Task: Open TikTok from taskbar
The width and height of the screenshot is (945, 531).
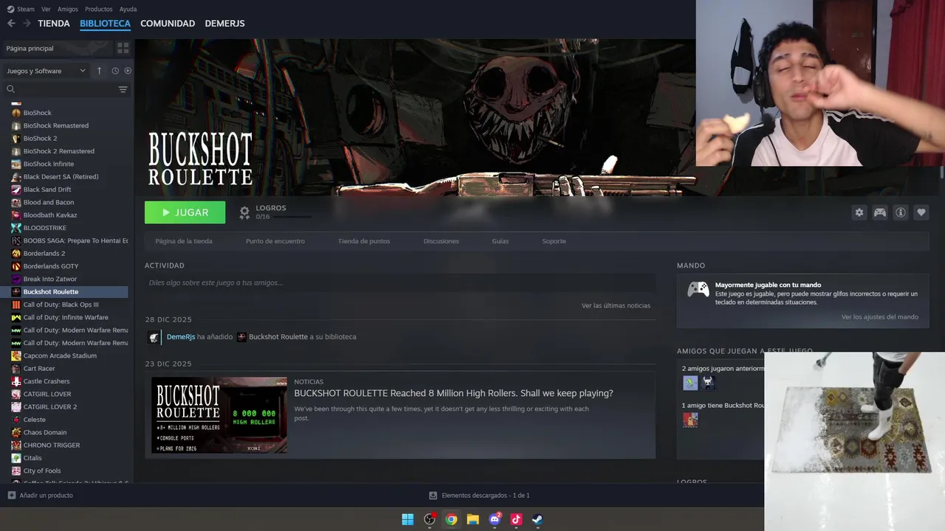Action: pyautogui.click(x=516, y=519)
